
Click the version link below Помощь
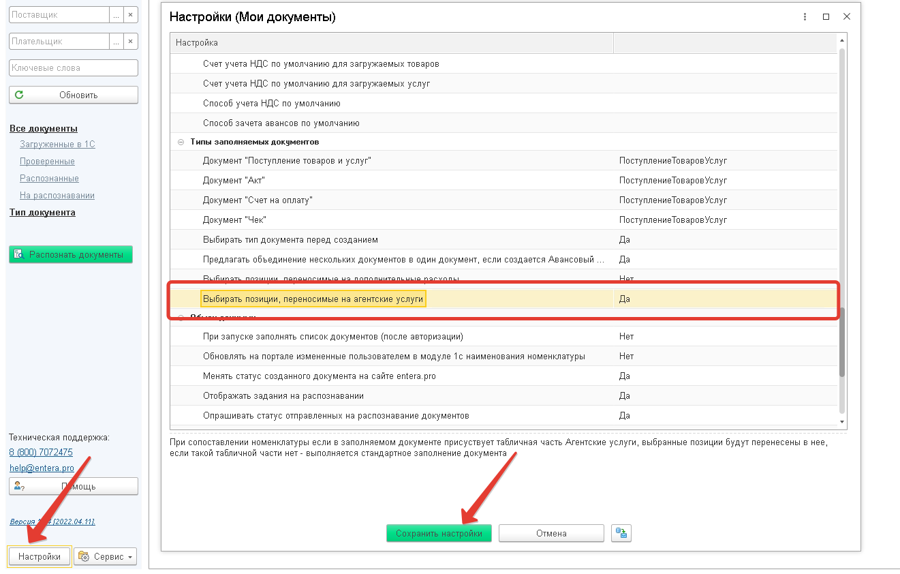(52, 522)
